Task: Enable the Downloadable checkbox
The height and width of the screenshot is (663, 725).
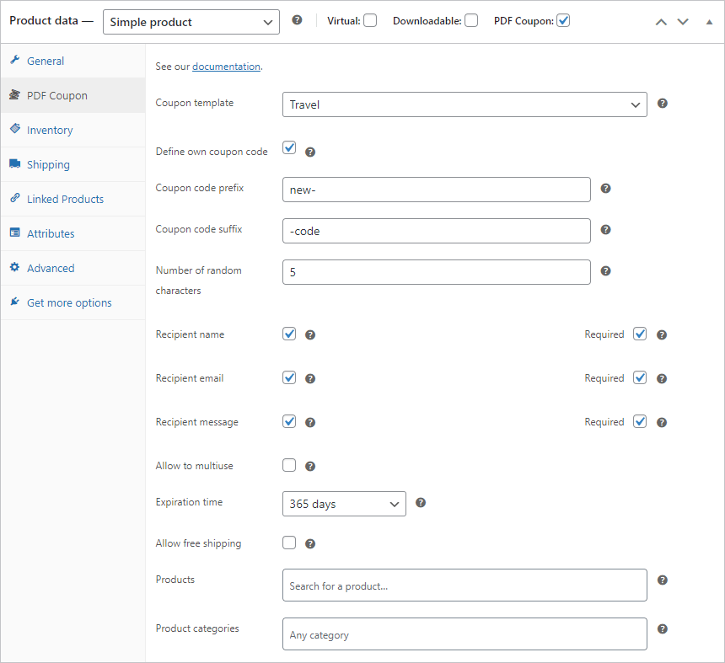Action: (471, 21)
